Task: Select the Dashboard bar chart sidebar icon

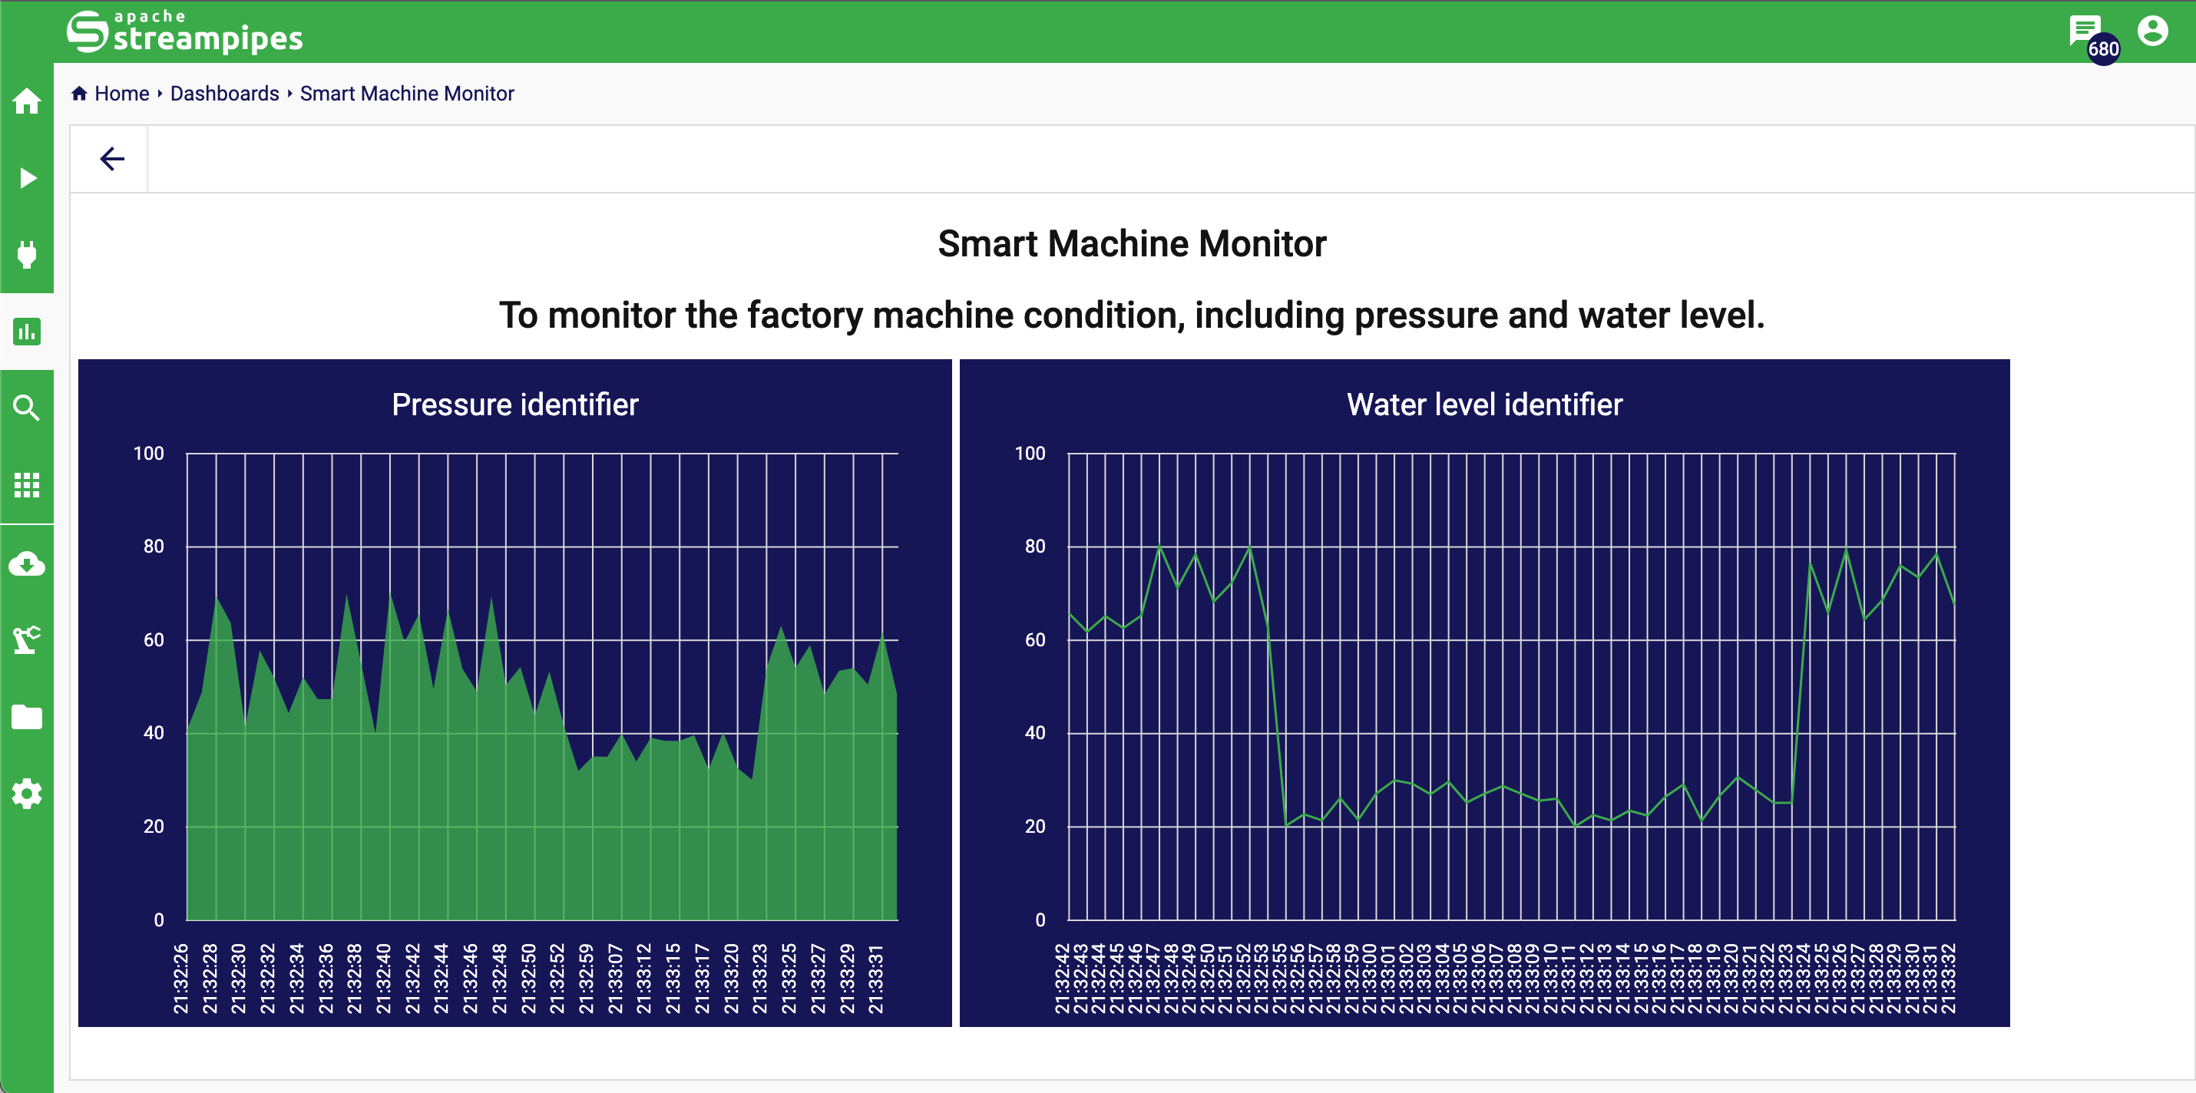Action: [26, 332]
